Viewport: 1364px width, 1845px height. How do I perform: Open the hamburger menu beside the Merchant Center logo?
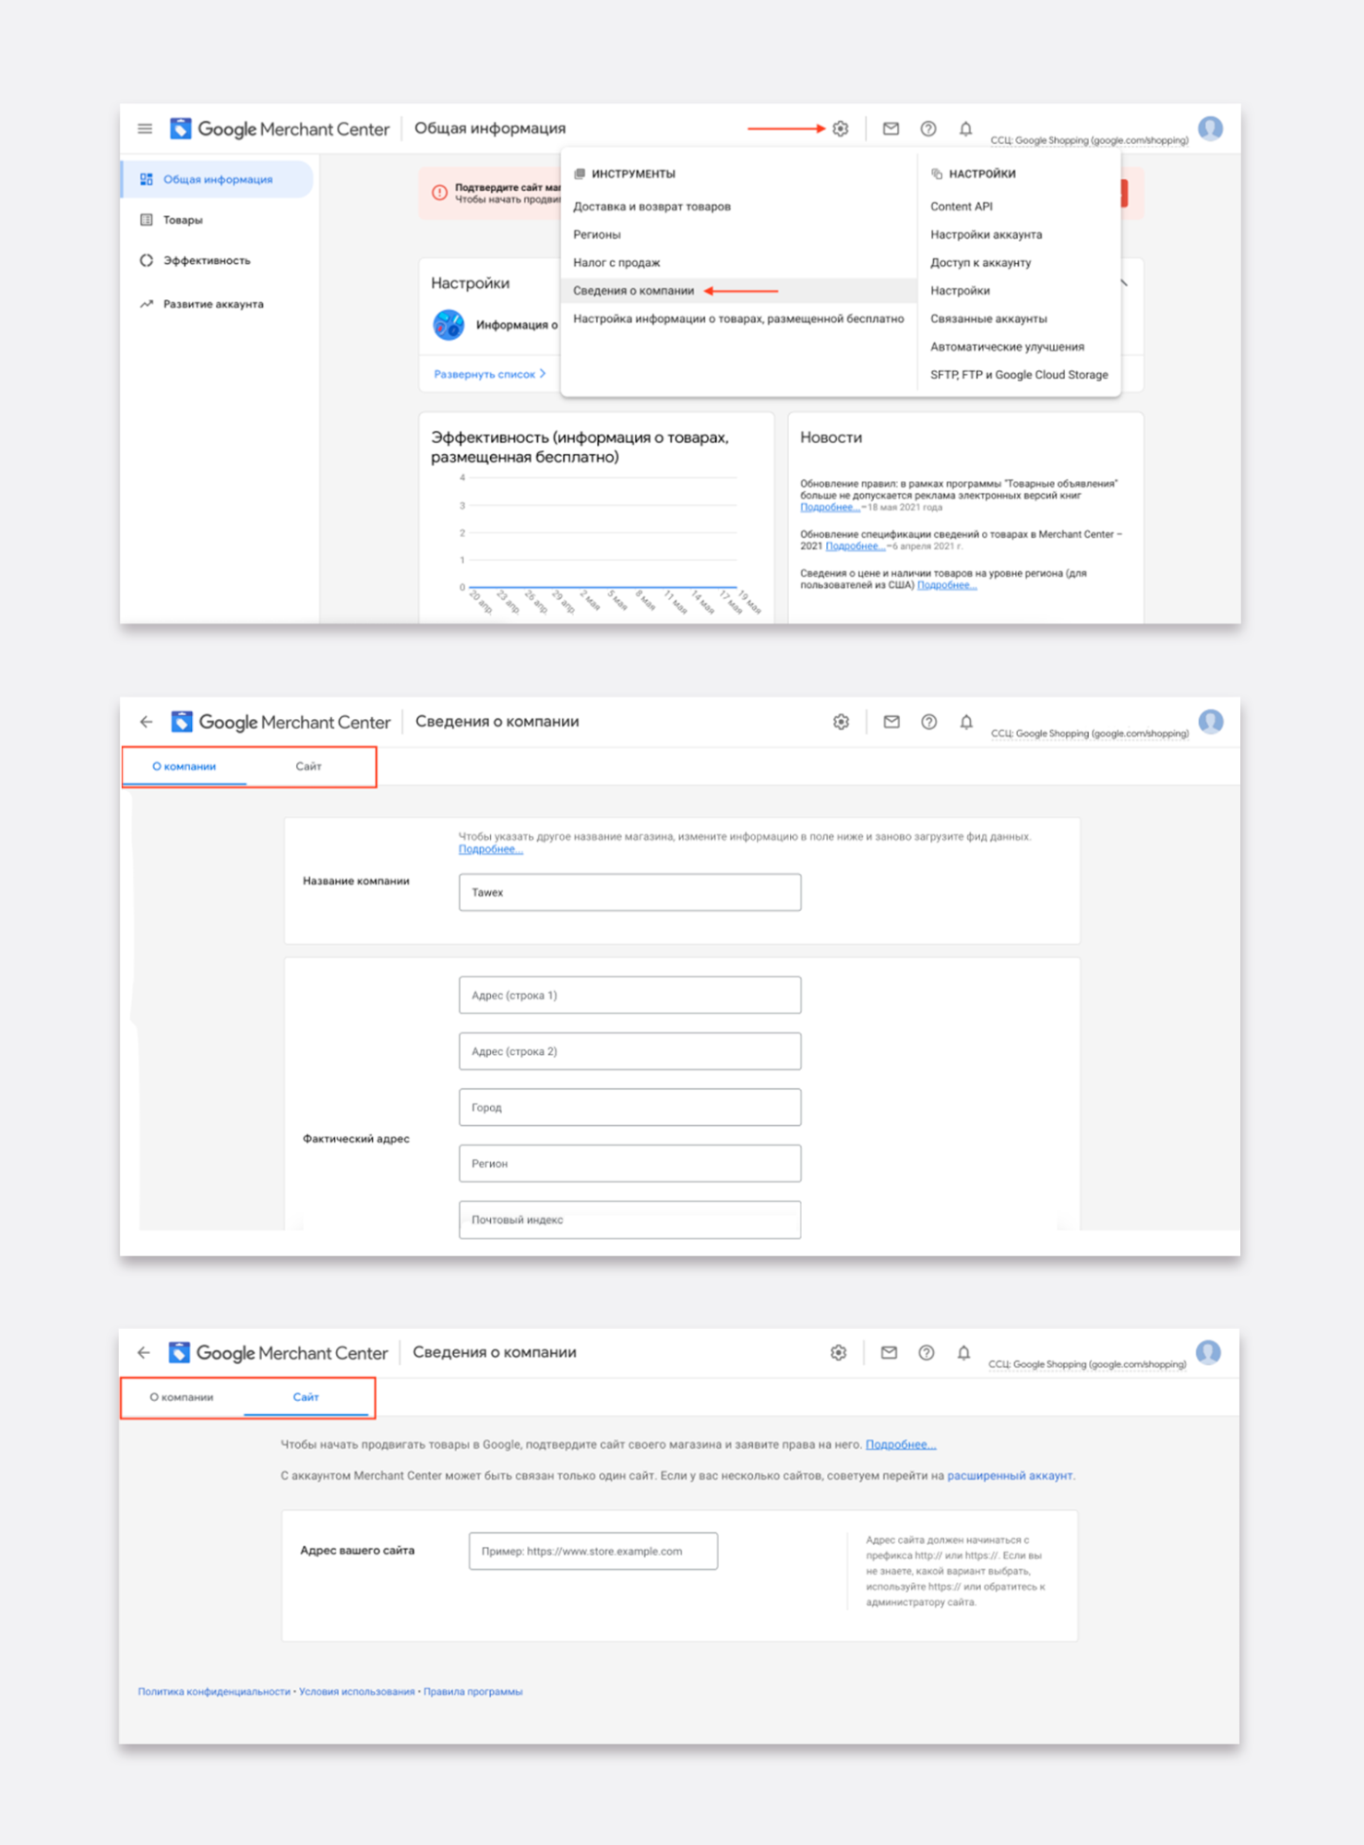pyautogui.click(x=145, y=129)
